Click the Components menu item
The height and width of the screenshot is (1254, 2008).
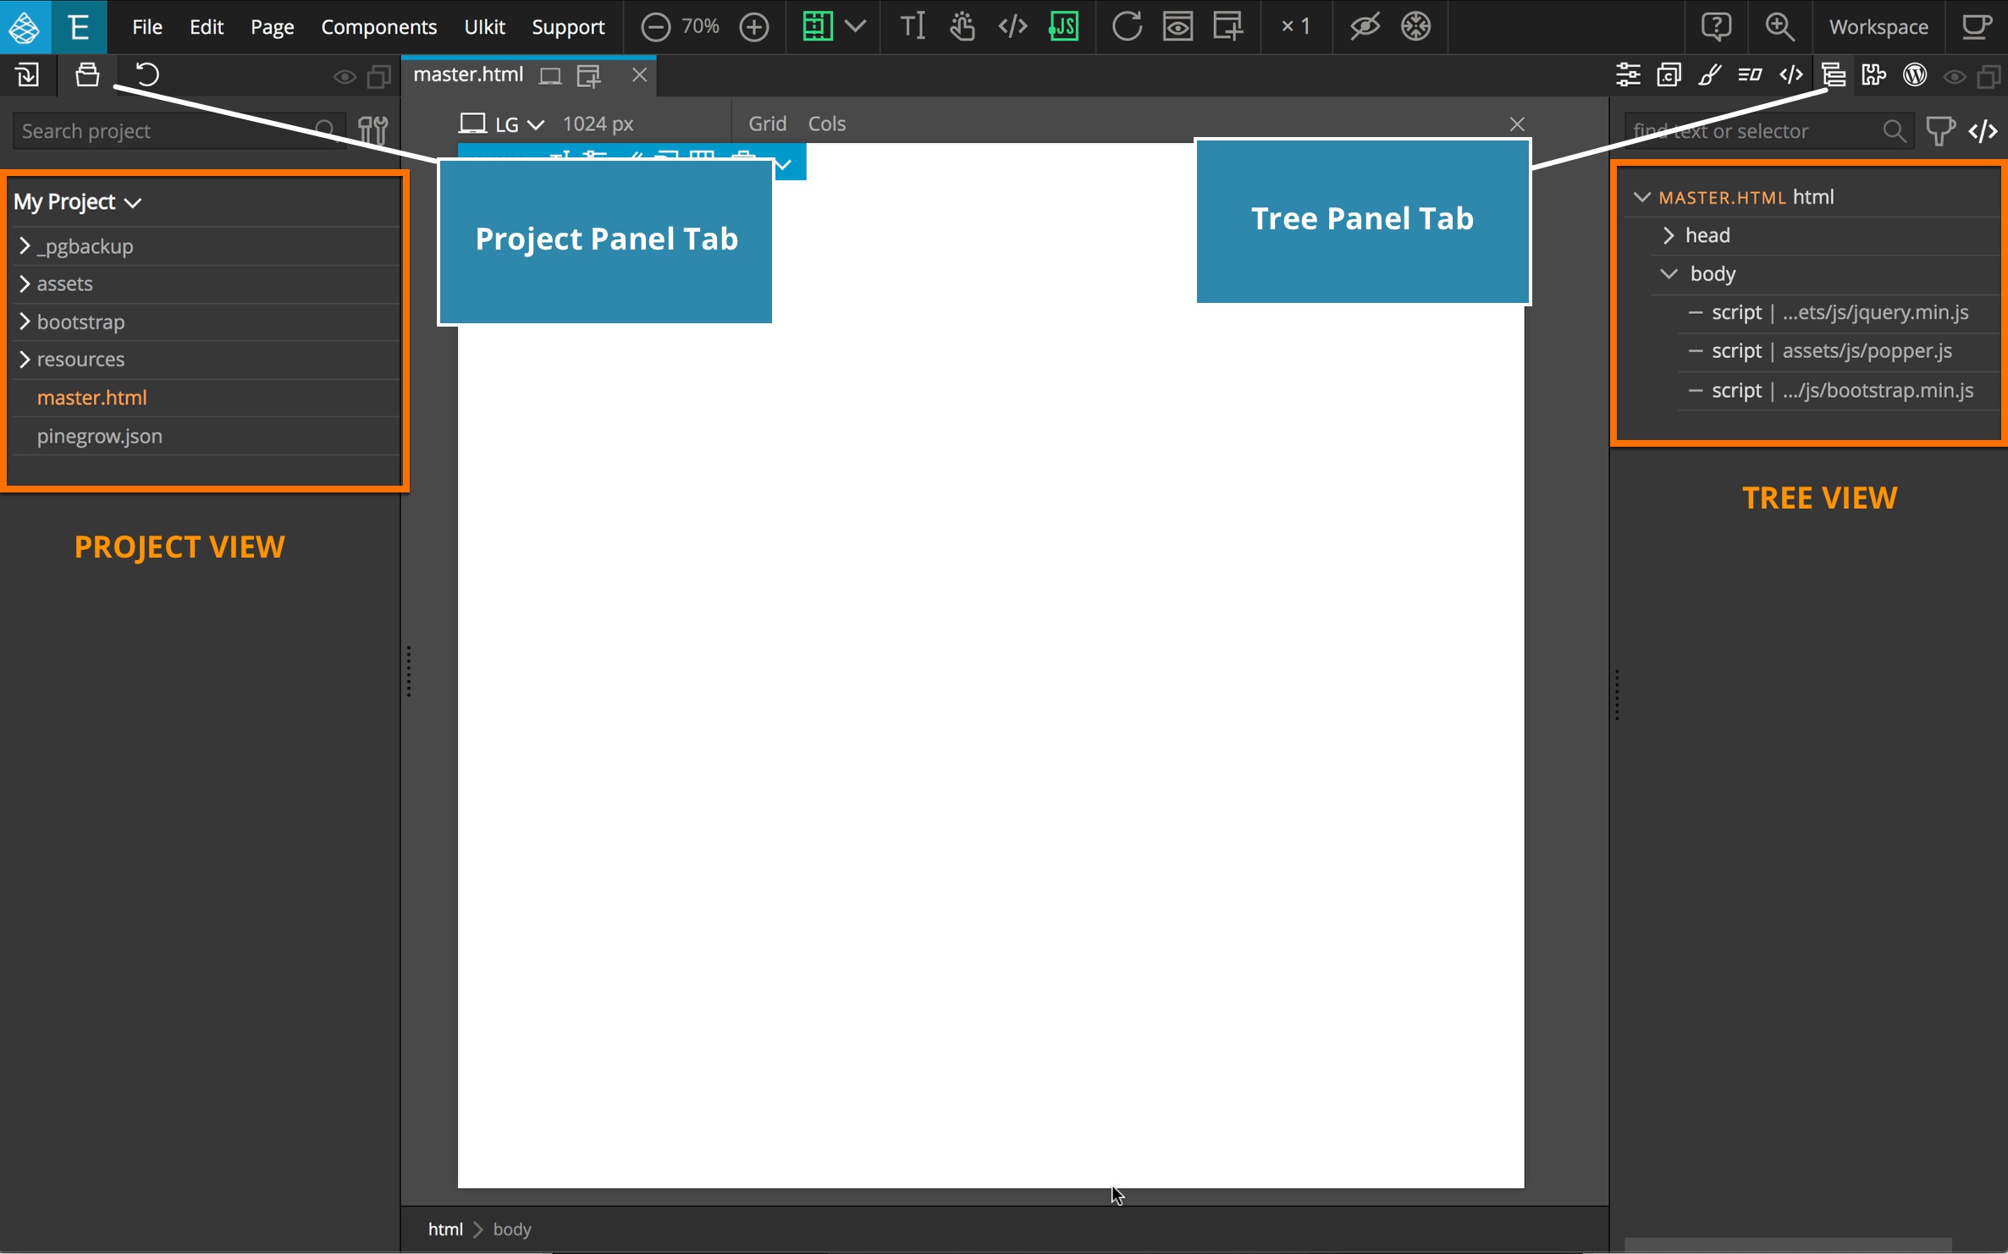tap(378, 26)
